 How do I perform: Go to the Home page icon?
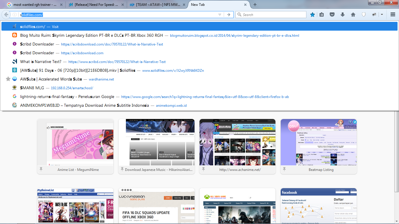[x=353, y=15]
